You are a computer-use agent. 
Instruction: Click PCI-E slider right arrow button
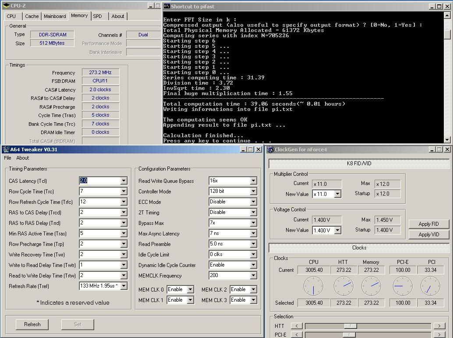pyautogui.click(x=439, y=334)
